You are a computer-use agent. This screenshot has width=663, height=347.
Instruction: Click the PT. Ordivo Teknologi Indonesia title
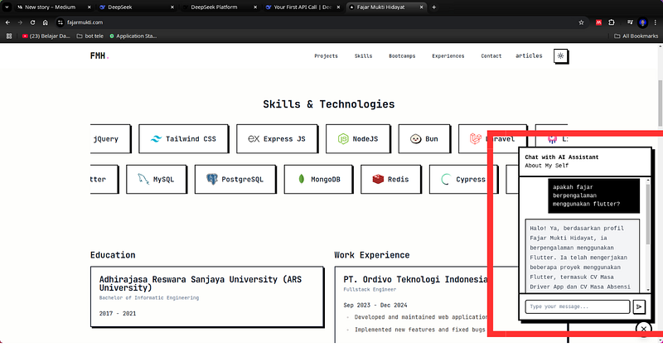coord(415,279)
